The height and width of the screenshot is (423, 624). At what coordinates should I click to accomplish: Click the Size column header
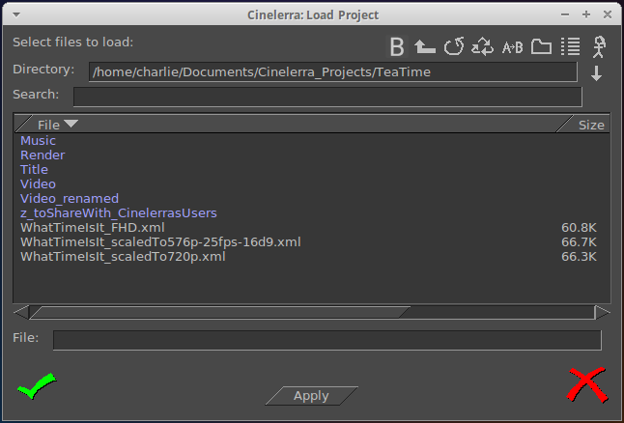(590, 125)
